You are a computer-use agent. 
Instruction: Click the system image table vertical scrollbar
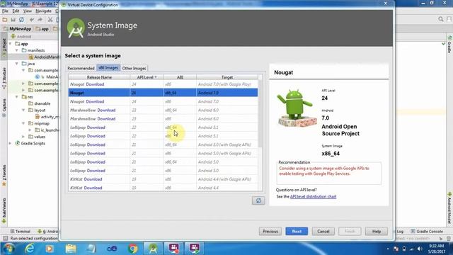pyautogui.click(x=260, y=113)
